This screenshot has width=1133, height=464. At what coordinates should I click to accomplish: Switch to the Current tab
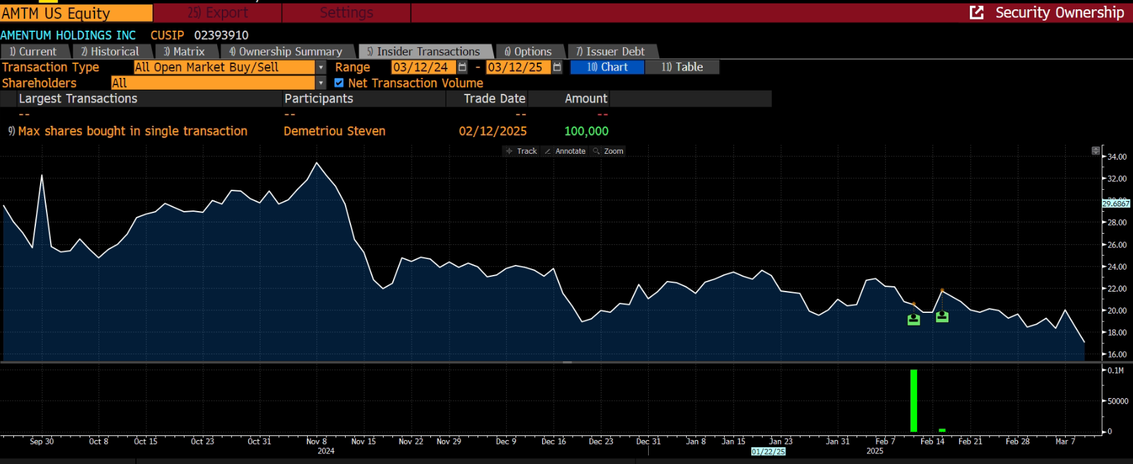click(x=33, y=51)
